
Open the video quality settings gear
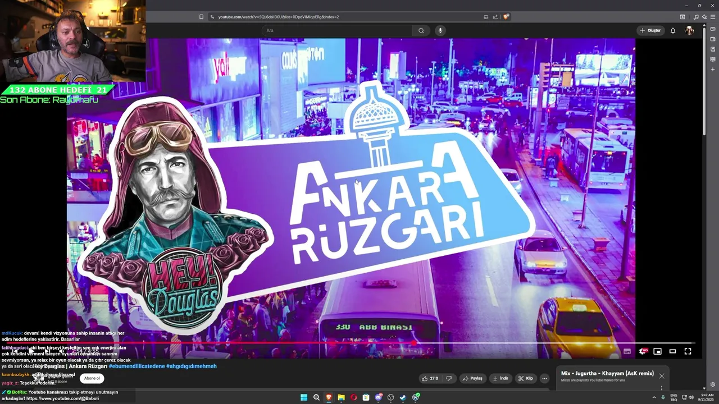(x=643, y=351)
